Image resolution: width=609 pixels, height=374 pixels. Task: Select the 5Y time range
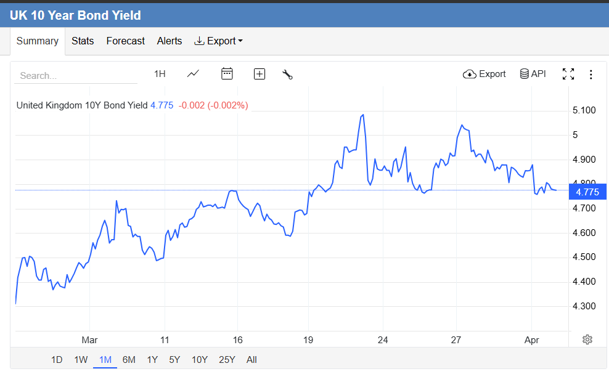tap(174, 360)
